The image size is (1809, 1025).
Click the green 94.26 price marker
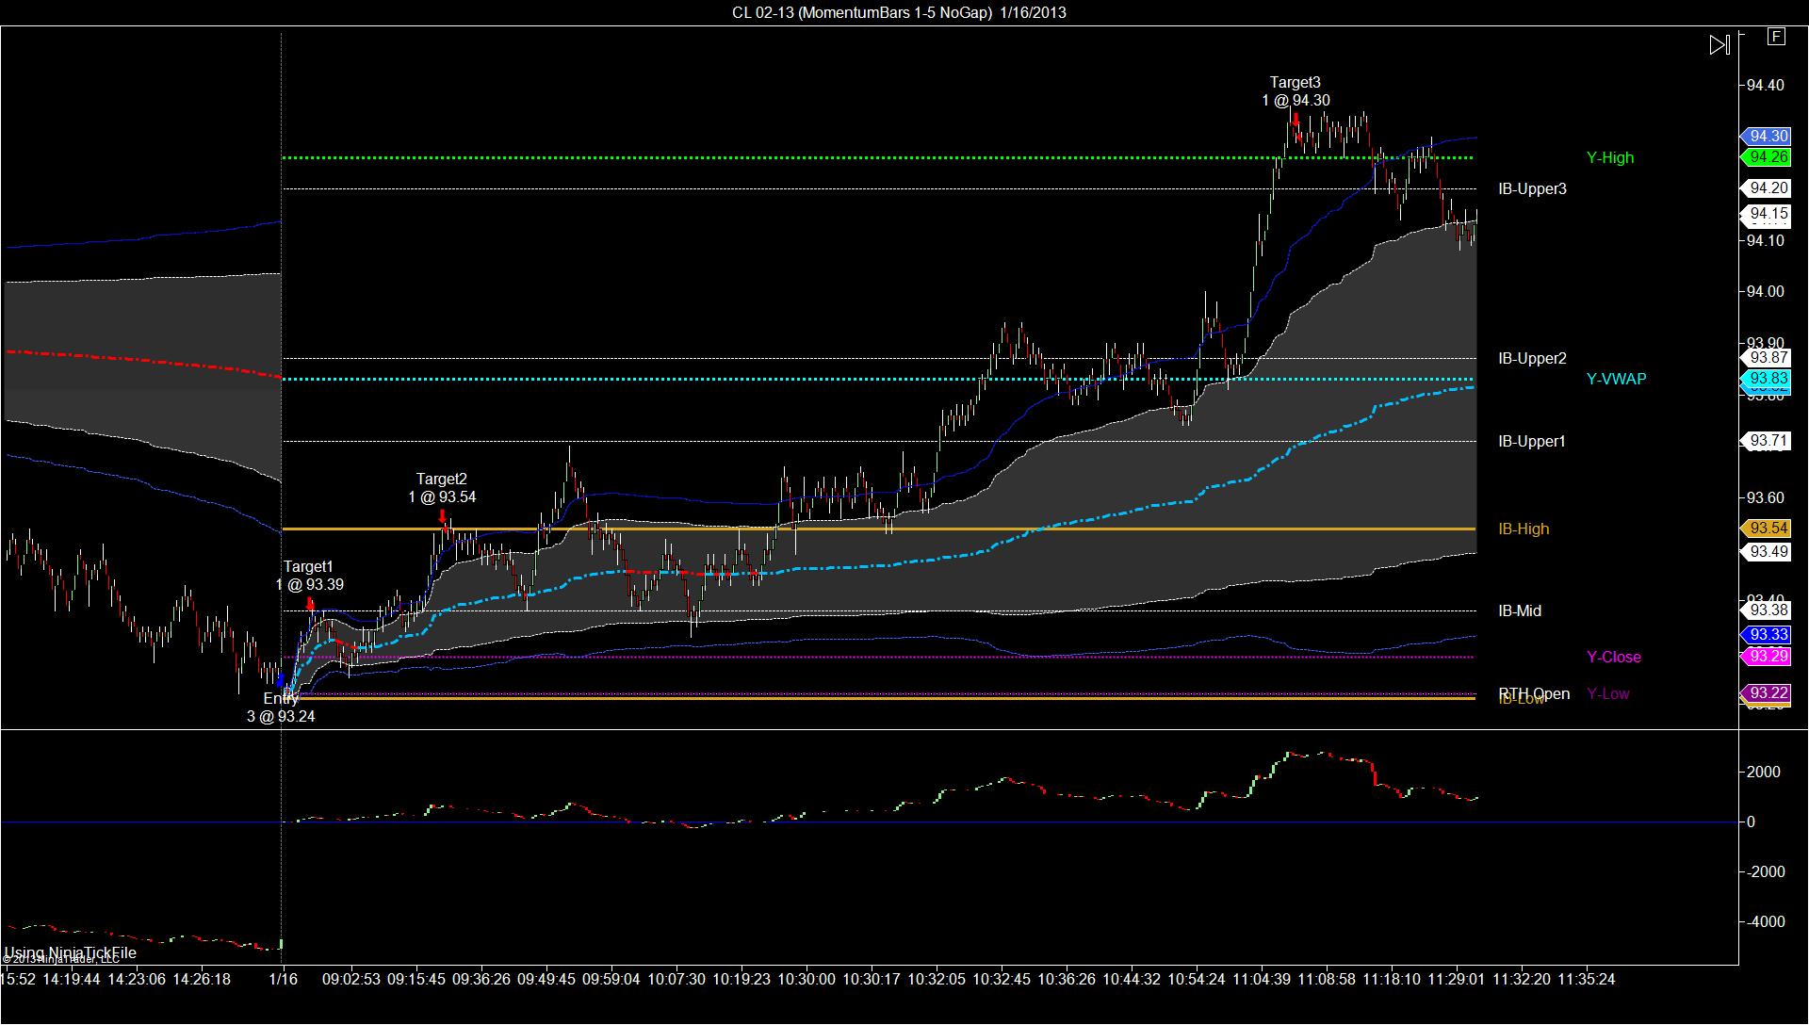pos(1765,157)
